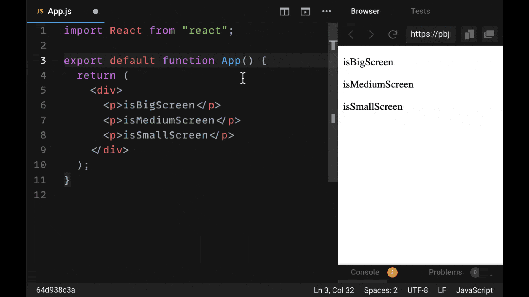Click the copy URL icon in browser bar
This screenshot has width=529, height=297.
[469, 34]
